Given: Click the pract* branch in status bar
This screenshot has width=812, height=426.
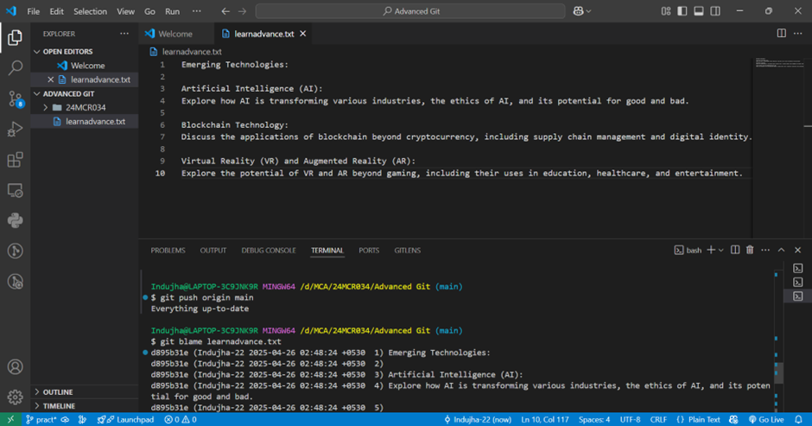Looking at the screenshot, I should [x=41, y=419].
